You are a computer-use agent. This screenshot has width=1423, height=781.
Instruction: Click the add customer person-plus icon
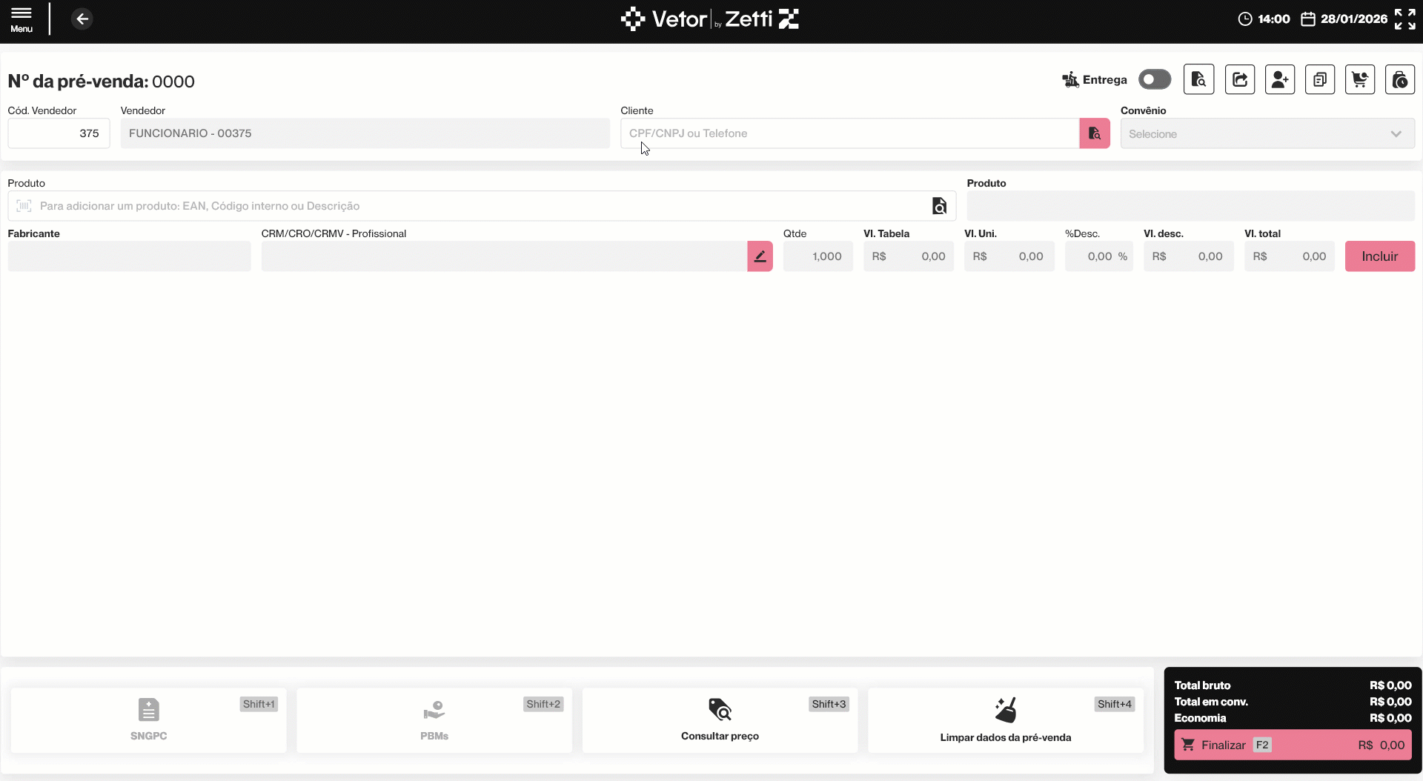click(1280, 79)
